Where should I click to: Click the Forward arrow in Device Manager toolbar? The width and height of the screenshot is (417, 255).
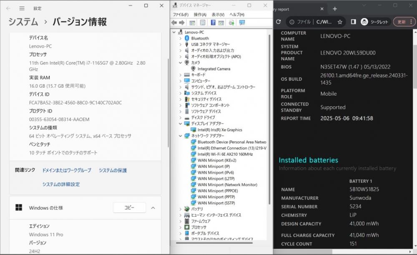[x=182, y=23]
